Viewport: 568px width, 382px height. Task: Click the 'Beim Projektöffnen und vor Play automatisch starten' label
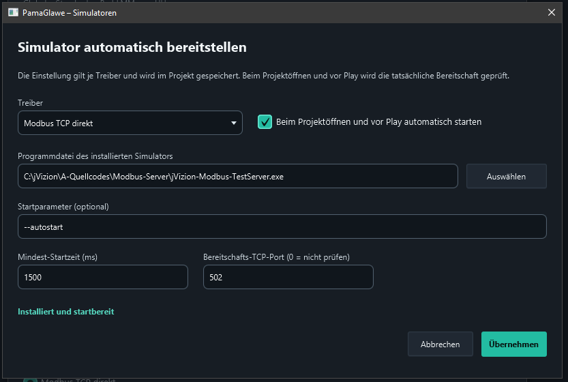[x=378, y=122]
